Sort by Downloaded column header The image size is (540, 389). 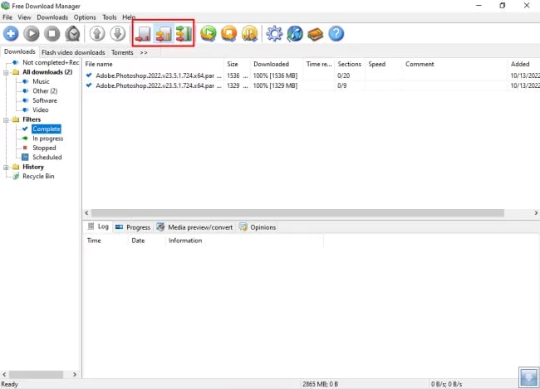pos(277,65)
